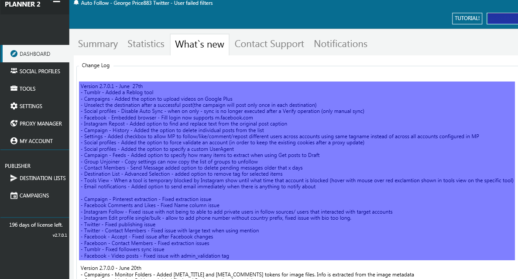The width and height of the screenshot is (518, 279).
Task: Click the v2.7.0.1 version label
Action: [59, 235]
